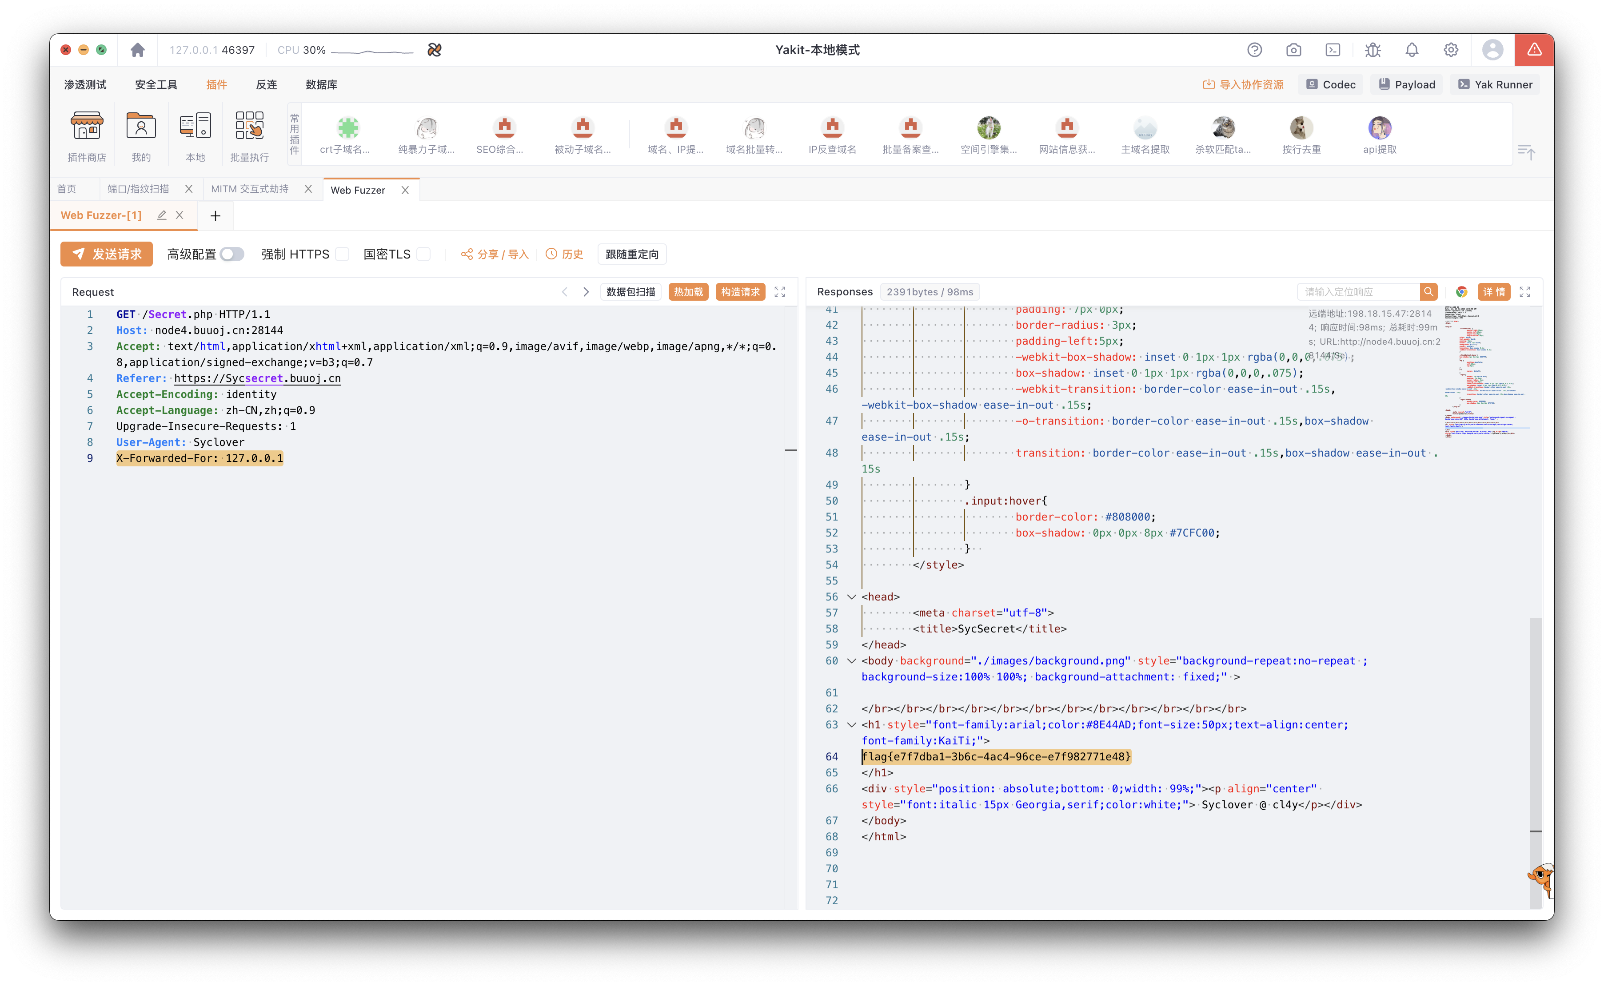Fold the h1 element on line 63
Screen dimensions: 1604x986
pos(851,724)
